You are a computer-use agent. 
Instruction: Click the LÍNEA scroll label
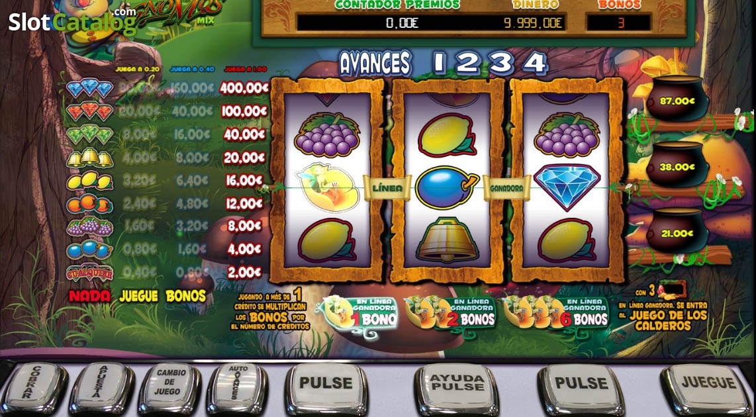(387, 188)
